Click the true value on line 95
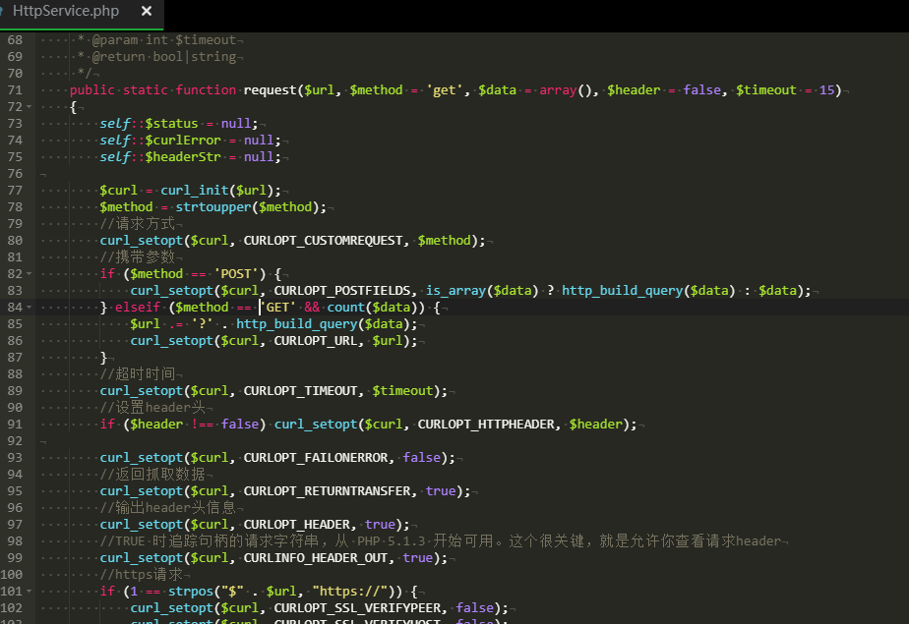The image size is (909, 624). click(442, 490)
